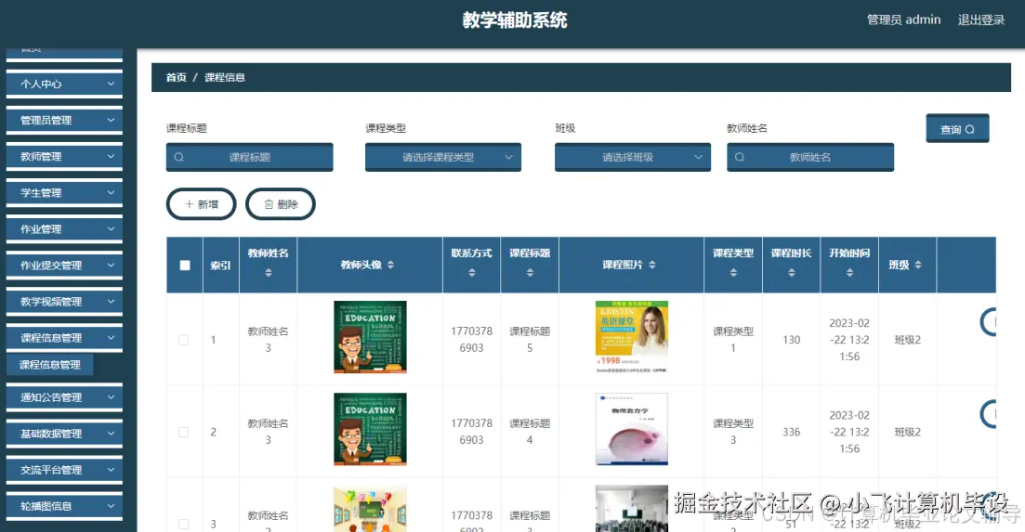Viewport: 1025px width, 532px height.
Task: Tick the select-all checkbox in table header
Action: pos(185,265)
